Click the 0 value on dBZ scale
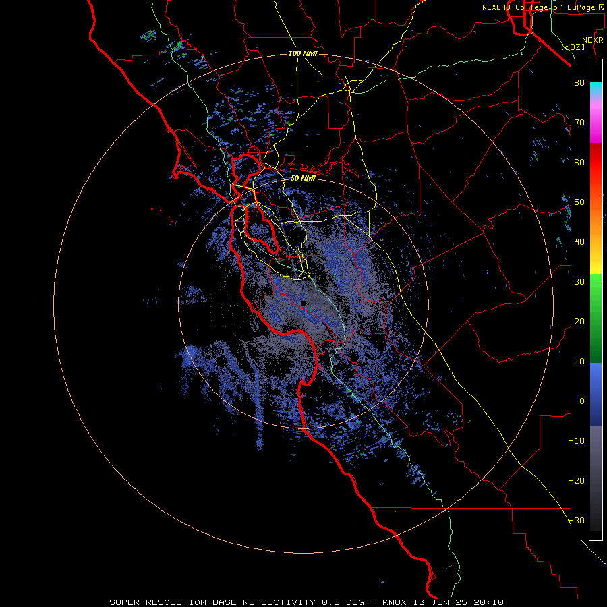607x607 pixels. (582, 401)
